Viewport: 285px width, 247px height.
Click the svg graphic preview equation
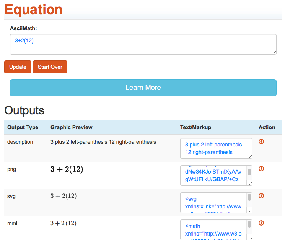coord(64,196)
